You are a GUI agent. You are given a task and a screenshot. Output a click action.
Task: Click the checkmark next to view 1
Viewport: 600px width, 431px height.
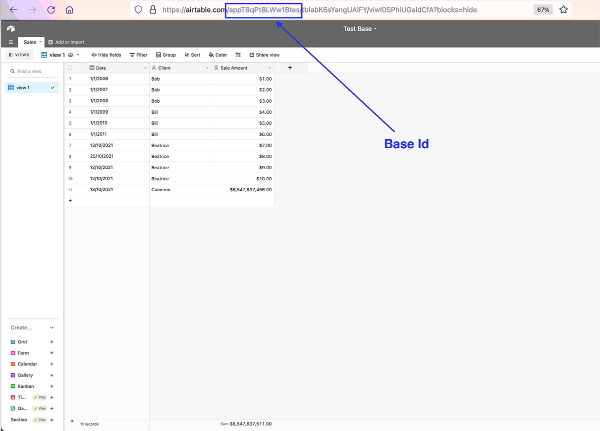pos(53,87)
